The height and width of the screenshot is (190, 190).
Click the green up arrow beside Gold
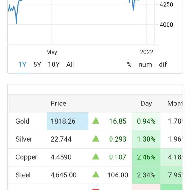pos(96,121)
